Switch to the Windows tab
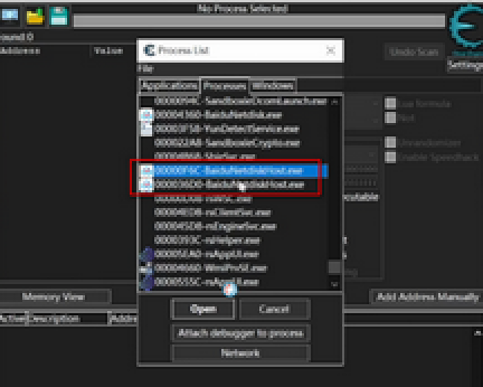This screenshot has height=387, width=483. pyautogui.click(x=272, y=86)
